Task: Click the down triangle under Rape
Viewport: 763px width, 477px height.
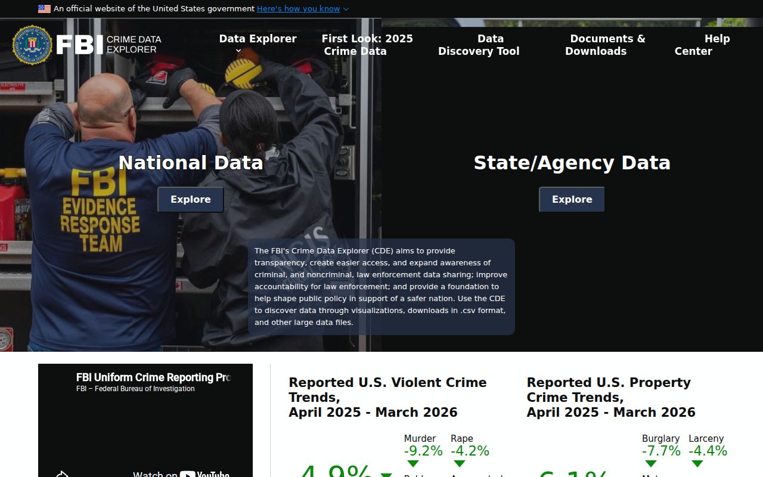Action: [459, 464]
